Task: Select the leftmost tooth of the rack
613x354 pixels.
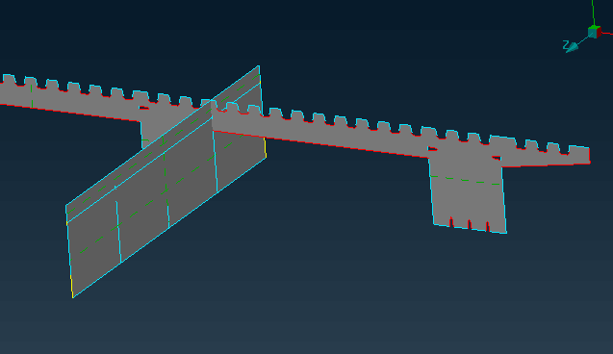Action: (9, 79)
